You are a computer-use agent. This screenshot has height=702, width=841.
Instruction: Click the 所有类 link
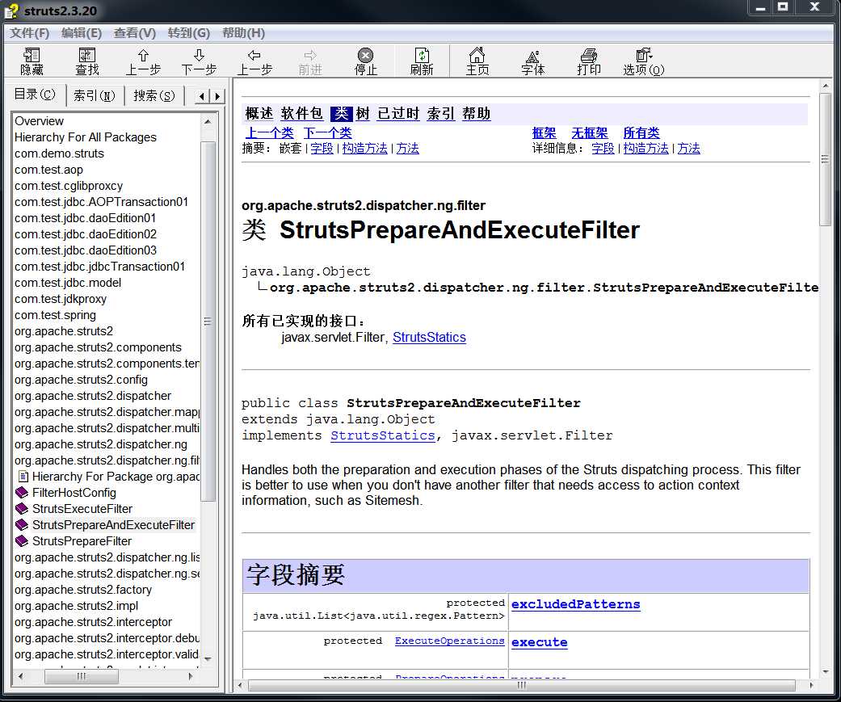tap(641, 132)
